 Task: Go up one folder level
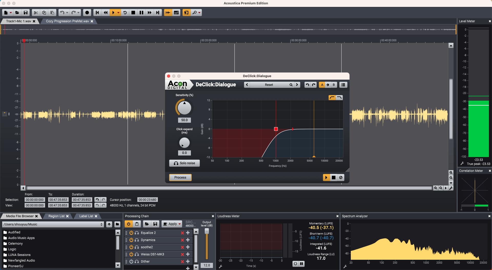109,224
